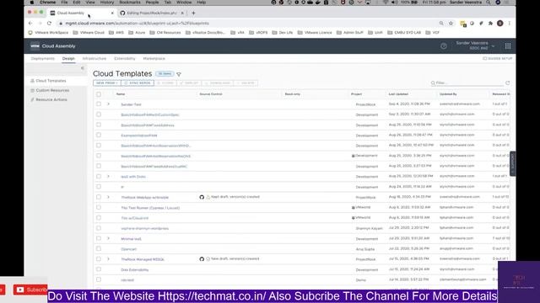This screenshot has height=303, width=540.
Task: Click the Subscribe YouTube button
Action: click(30, 290)
